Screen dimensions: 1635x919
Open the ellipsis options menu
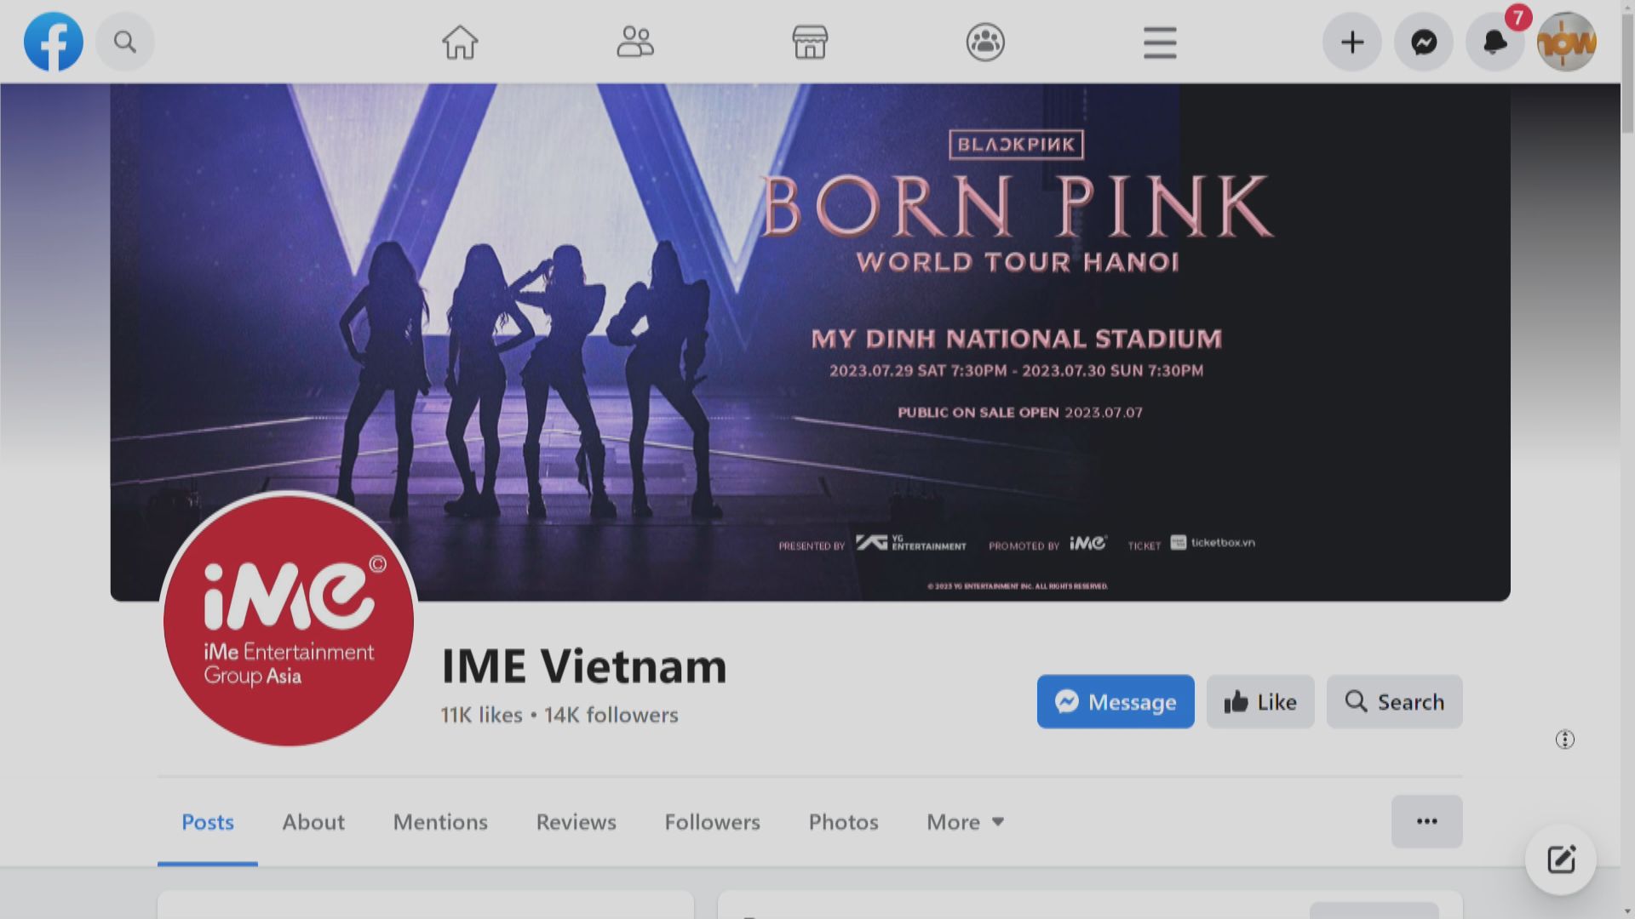[1426, 821]
